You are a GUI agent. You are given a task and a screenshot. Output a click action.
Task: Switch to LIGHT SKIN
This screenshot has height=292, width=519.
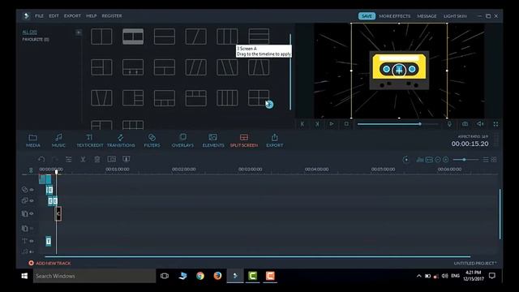click(x=455, y=16)
